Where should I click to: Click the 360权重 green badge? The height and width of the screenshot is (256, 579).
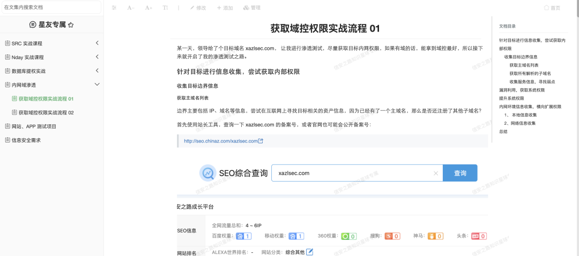tap(349, 236)
